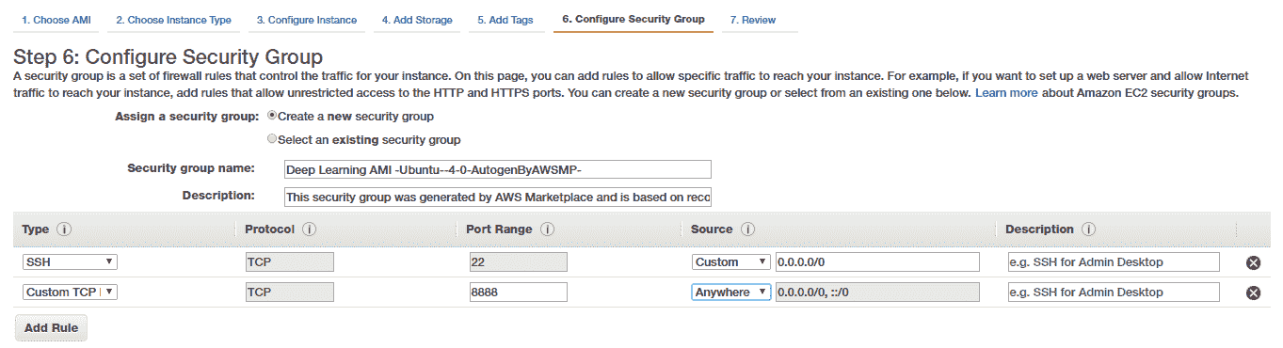Expand the Anywhere source dropdown
This screenshot has width=1283, height=348.
pos(731,292)
